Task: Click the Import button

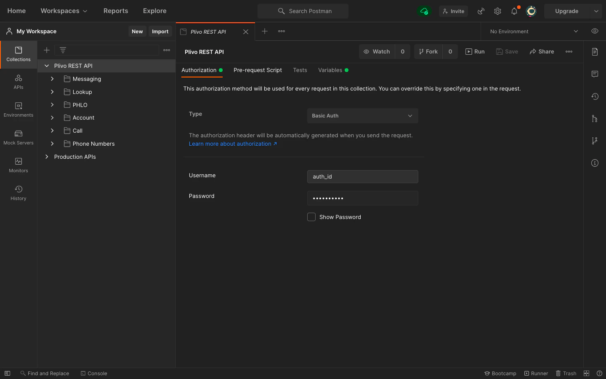Action: coord(160,32)
